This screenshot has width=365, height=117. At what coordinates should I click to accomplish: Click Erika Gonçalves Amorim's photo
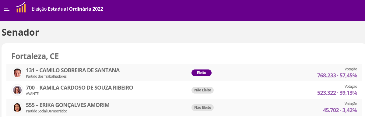17,108
